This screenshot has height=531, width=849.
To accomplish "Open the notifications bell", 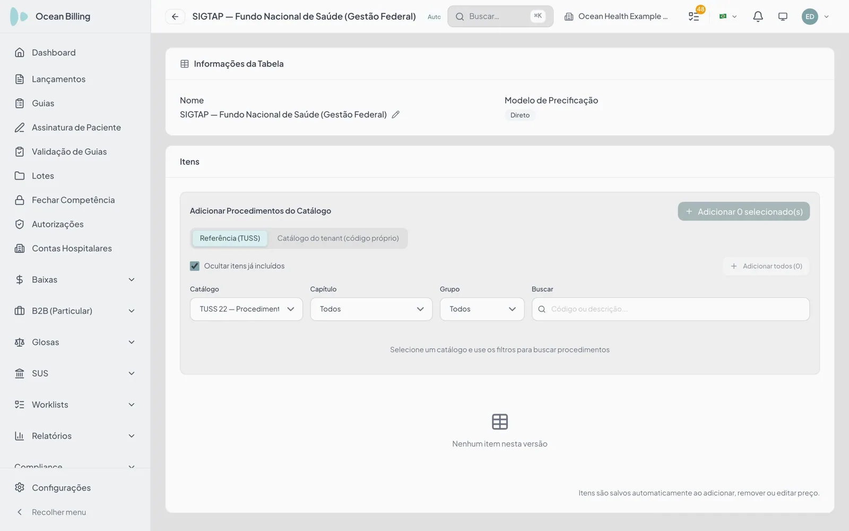I will pos(758,16).
